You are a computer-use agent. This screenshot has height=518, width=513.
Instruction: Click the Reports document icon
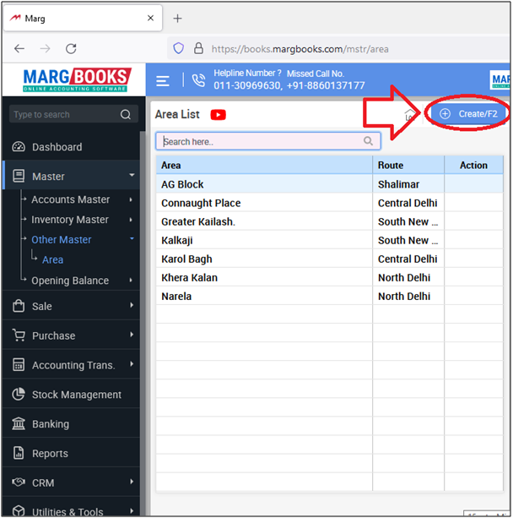(x=19, y=453)
